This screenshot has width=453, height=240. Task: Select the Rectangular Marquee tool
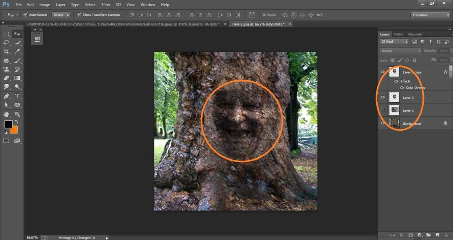point(6,34)
